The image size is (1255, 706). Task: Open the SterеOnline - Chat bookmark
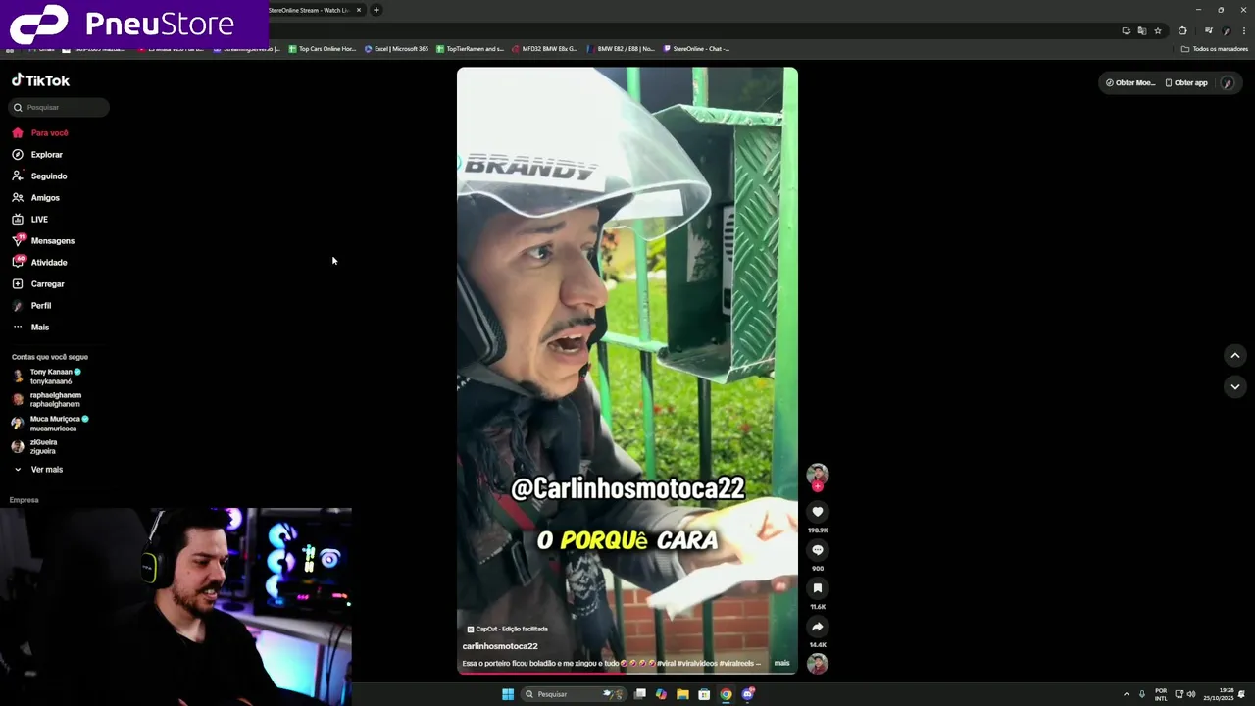697,48
